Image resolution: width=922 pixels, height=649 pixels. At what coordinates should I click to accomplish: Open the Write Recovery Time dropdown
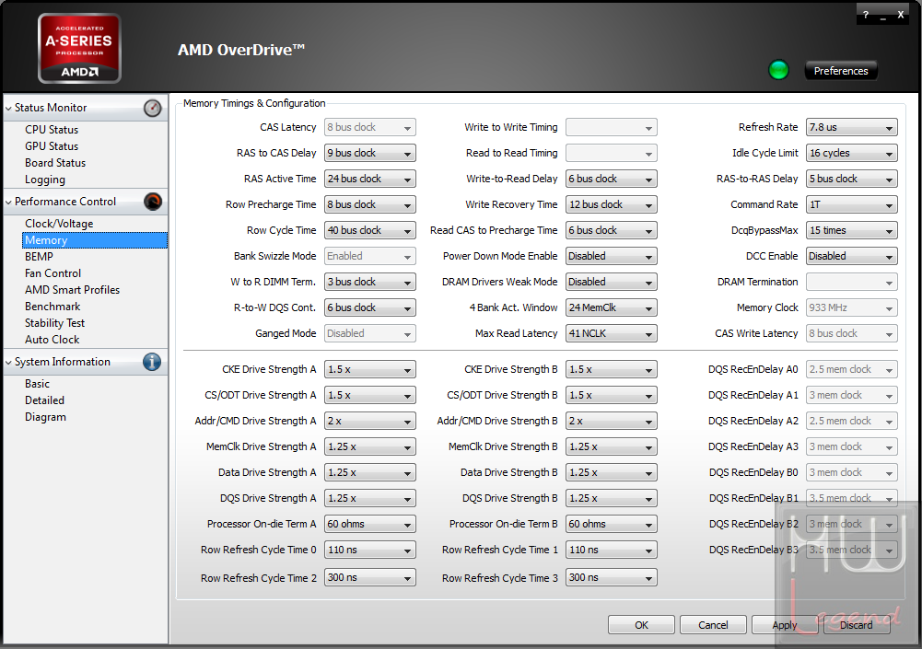(x=612, y=204)
